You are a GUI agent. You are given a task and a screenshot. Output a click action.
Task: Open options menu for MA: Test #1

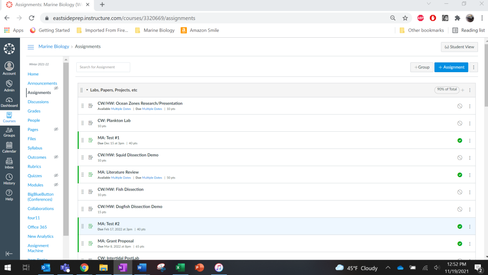(x=469, y=141)
